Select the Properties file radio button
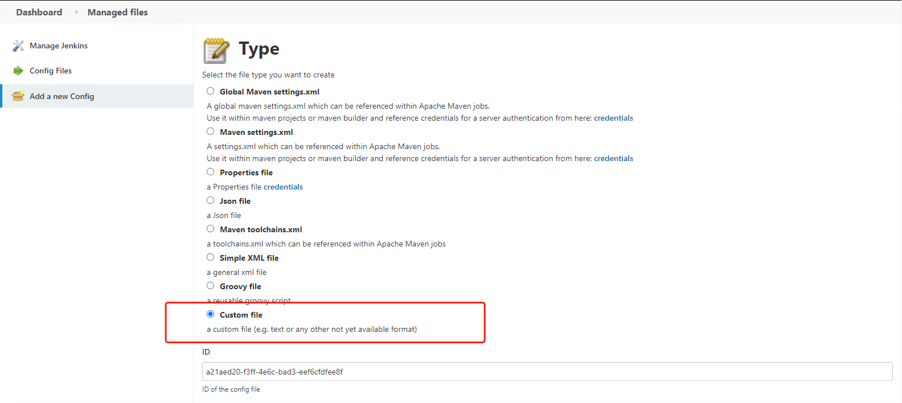This screenshot has width=902, height=403. tap(211, 172)
